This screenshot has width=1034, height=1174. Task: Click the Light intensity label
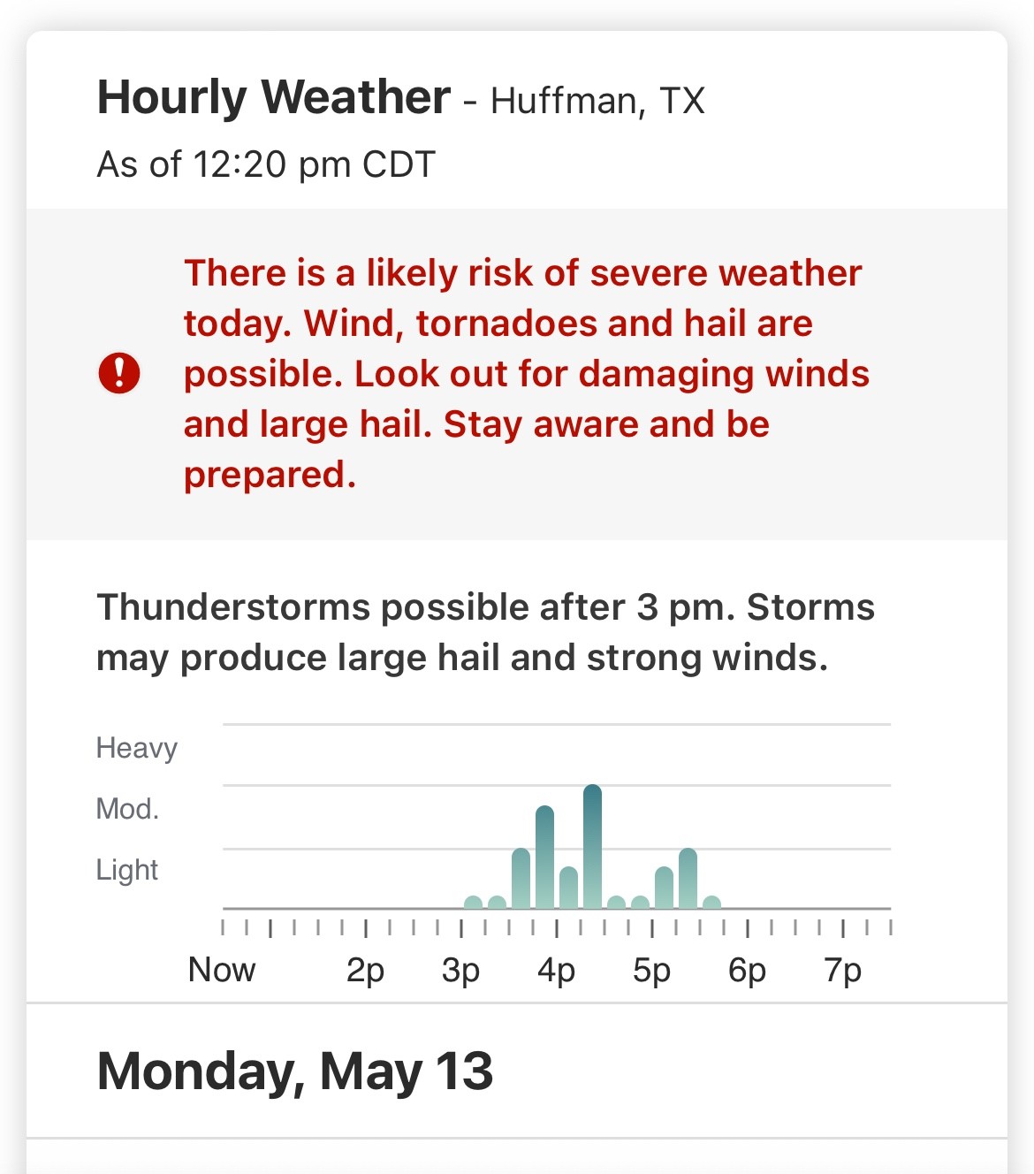(x=126, y=870)
